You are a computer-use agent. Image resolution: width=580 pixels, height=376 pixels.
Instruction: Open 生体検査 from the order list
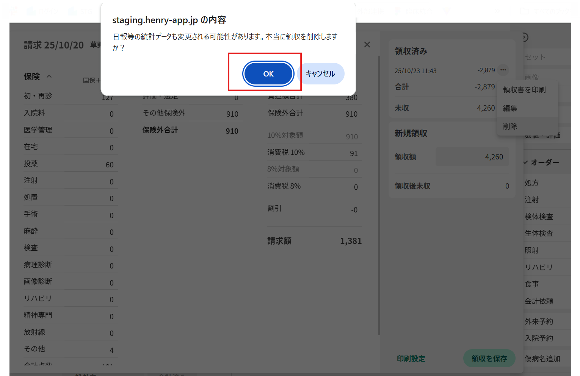tap(539, 233)
